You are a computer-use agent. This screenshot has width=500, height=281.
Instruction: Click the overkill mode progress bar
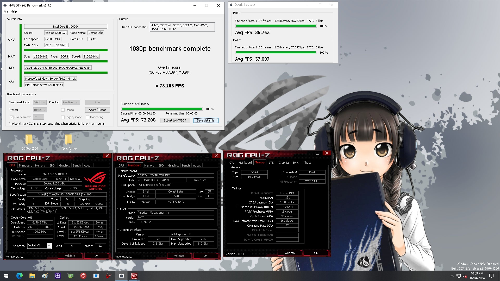pos(162,109)
